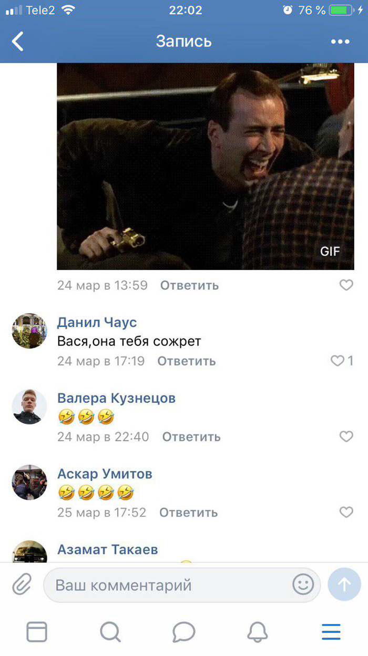Image resolution: width=368 pixels, height=656 pixels.
Task: Reply to Данил Чаус's comment
Action: 187,361
